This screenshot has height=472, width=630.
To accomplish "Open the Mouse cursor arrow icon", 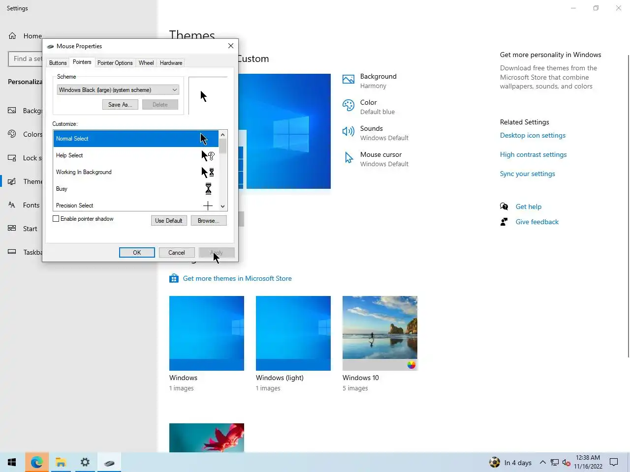I will pyautogui.click(x=348, y=157).
